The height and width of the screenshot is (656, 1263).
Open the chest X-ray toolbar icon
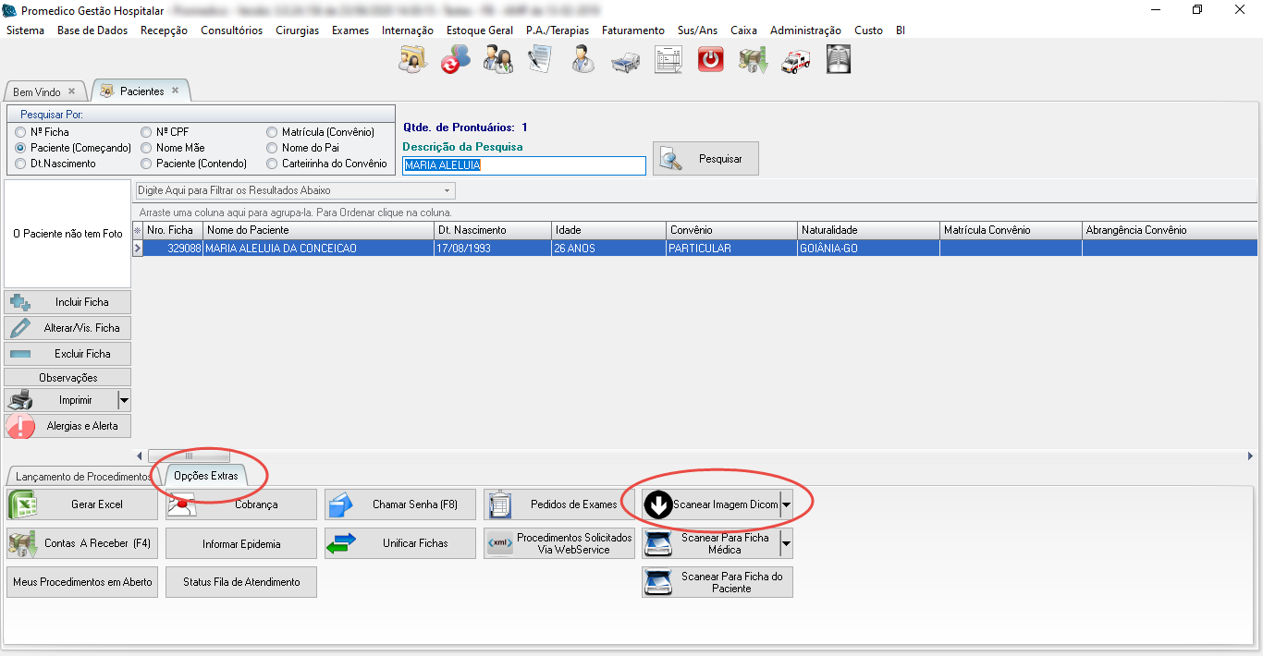[x=838, y=60]
